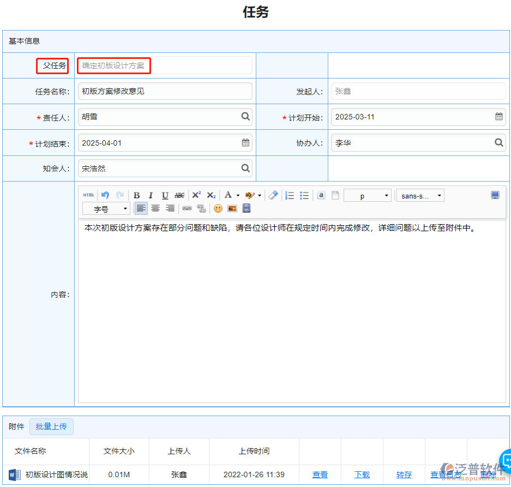Toggle bold formatting in the content editor
The height and width of the screenshot is (487, 511).
136,195
